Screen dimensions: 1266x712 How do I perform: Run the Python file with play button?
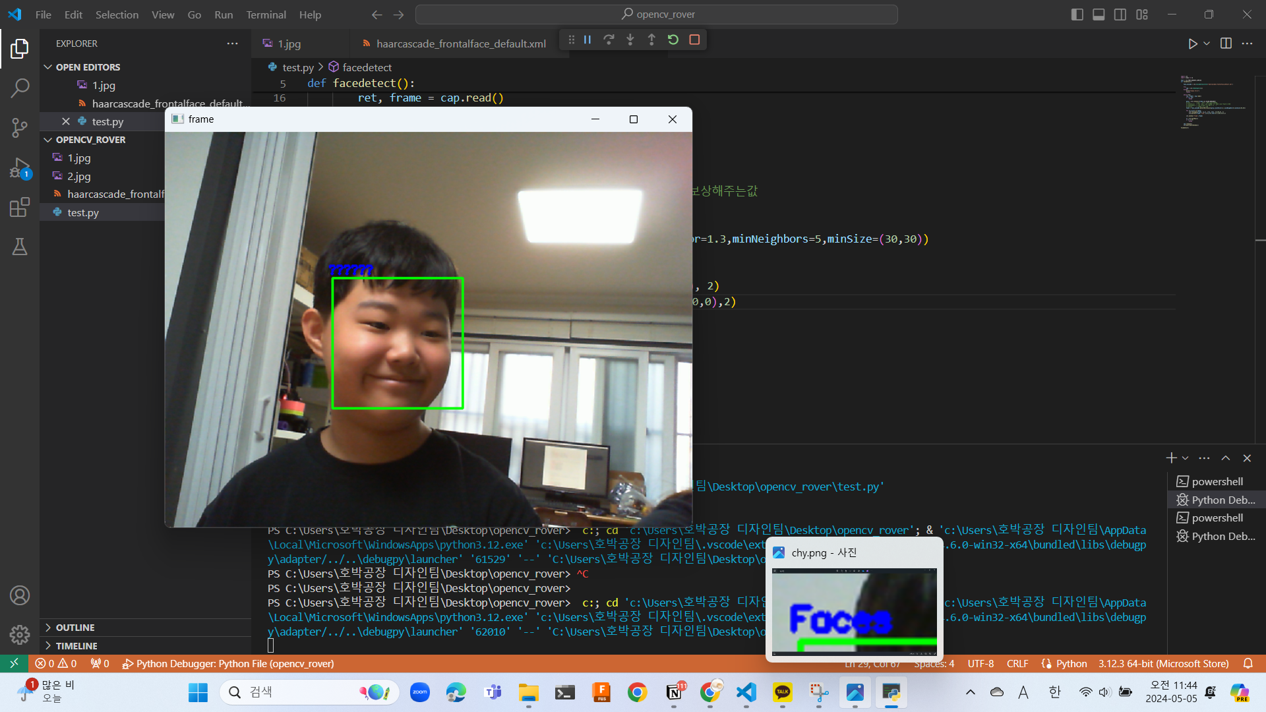click(1192, 44)
